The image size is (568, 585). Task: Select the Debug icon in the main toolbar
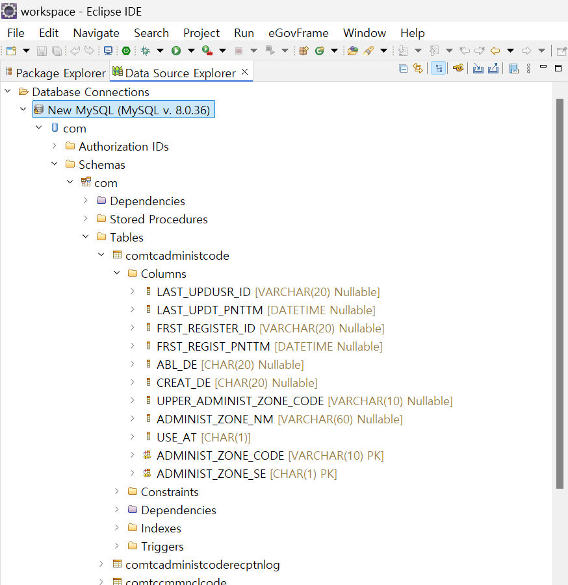coord(144,50)
